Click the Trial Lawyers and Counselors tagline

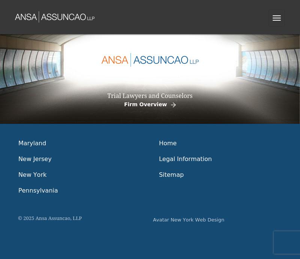point(150,96)
